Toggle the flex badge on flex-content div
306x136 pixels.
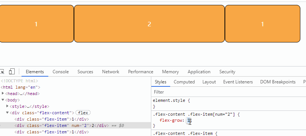pyautogui.click(x=83, y=113)
